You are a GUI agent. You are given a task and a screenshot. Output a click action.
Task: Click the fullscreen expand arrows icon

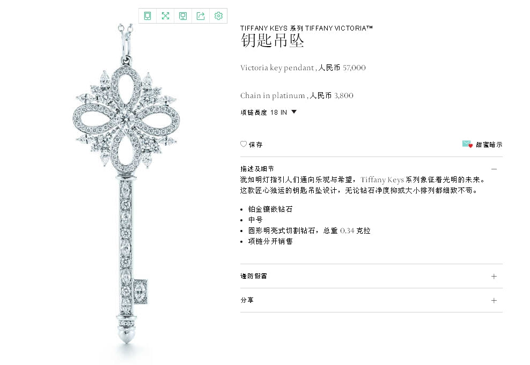tap(165, 16)
